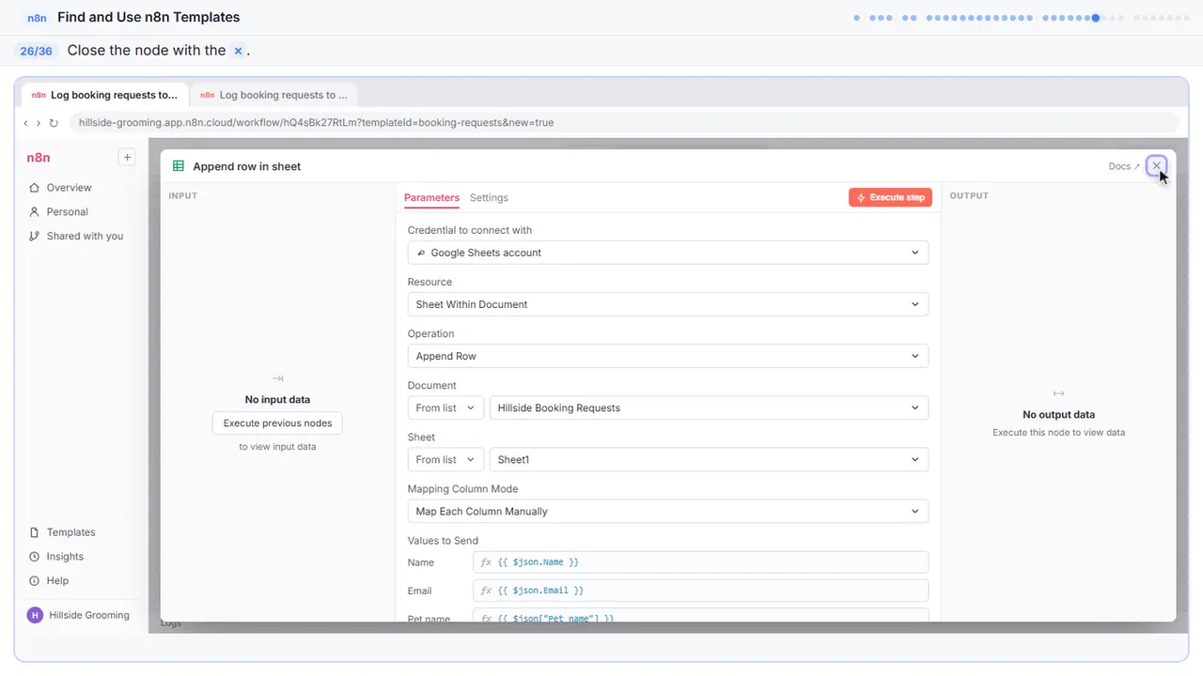Open the Credential to connect with dropdown
The image size is (1203, 676).
(x=668, y=253)
